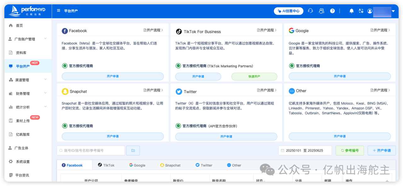Click the 资料库 document icon
The width and height of the screenshot is (403, 186).
[11, 53]
